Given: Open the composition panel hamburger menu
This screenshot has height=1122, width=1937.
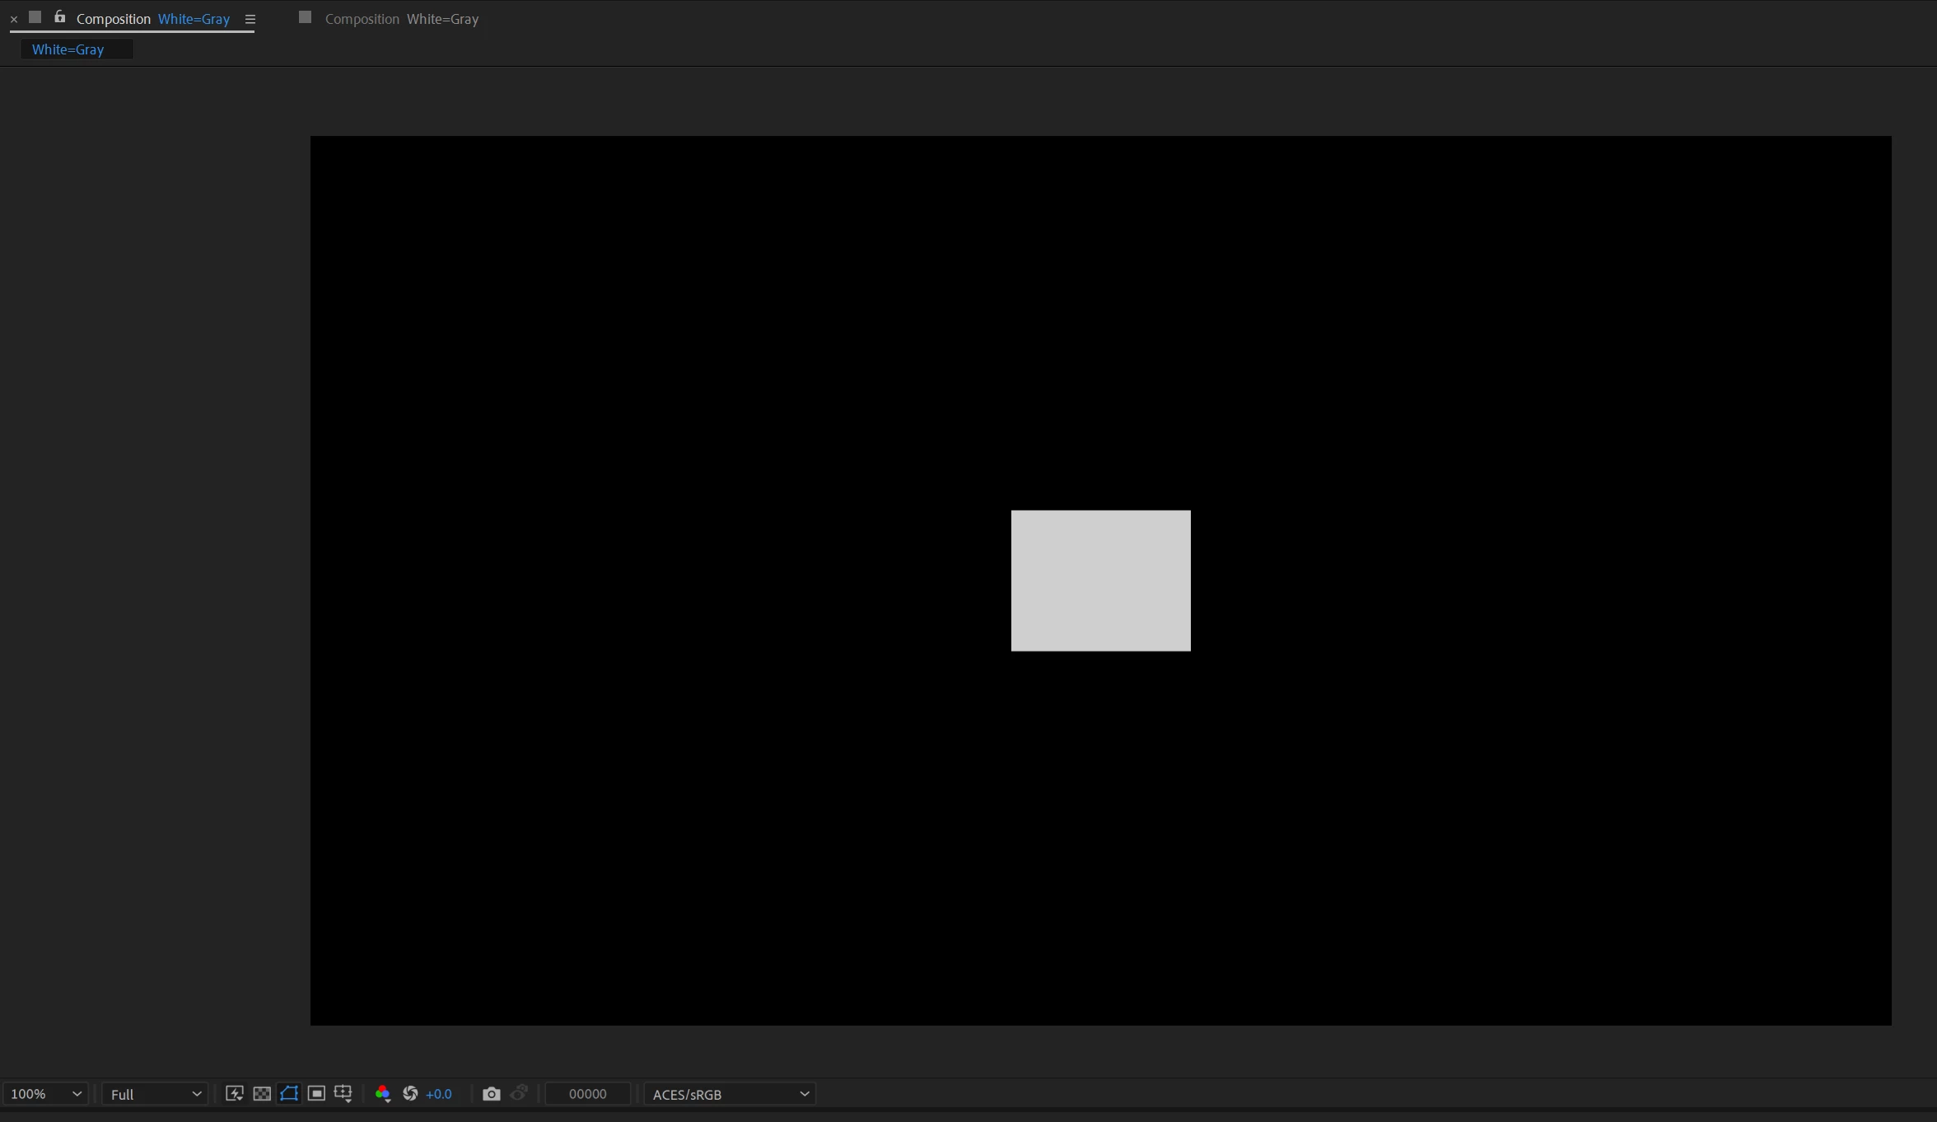Looking at the screenshot, I should coord(250,19).
